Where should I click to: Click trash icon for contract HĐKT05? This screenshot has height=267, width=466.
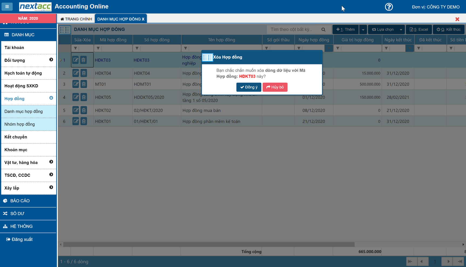click(x=84, y=97)
